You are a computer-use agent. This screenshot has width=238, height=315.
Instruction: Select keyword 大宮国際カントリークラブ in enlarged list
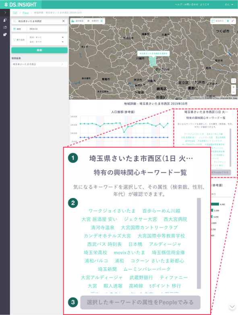tap(149, 227)
